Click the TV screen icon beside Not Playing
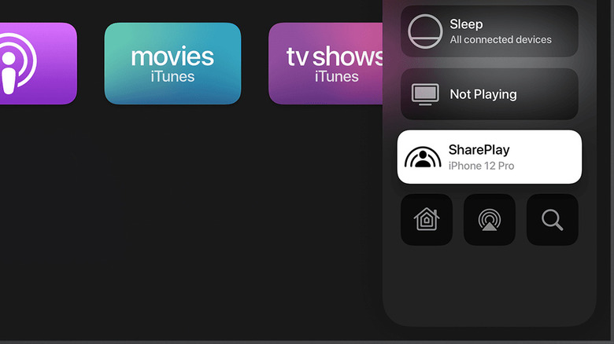Viewport: 614px width, 344px height. tap(425, 94)
